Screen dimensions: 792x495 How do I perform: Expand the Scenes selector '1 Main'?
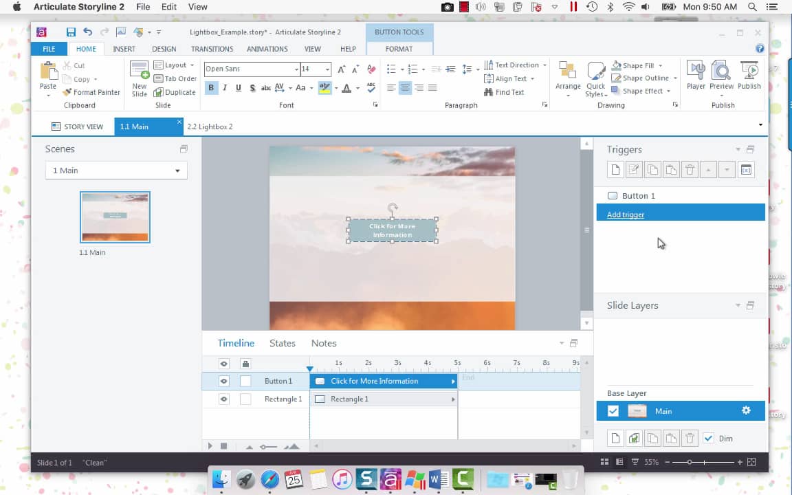tap(116, 170)
